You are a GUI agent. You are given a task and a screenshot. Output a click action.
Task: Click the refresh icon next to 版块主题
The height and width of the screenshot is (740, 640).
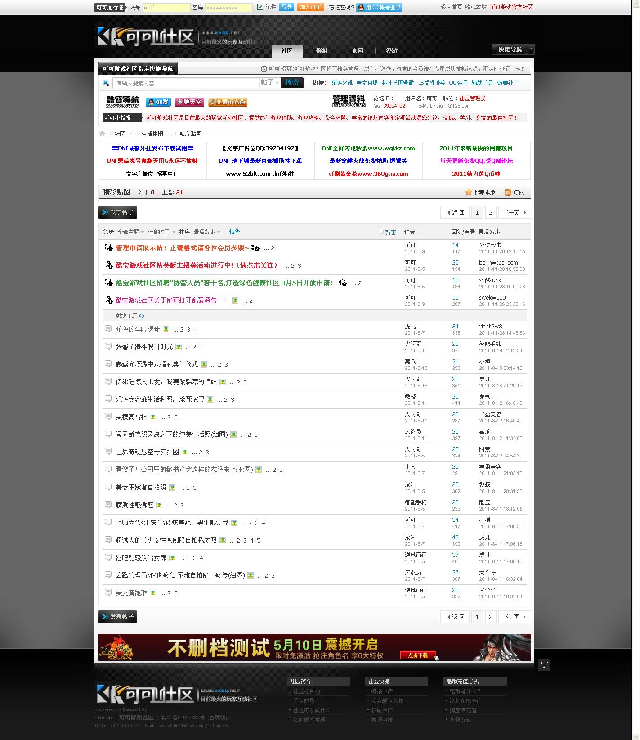coord(142,316)
